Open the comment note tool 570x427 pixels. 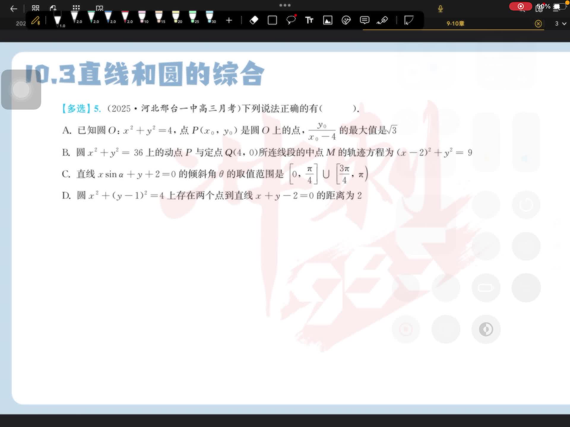(x=364, y=20)
